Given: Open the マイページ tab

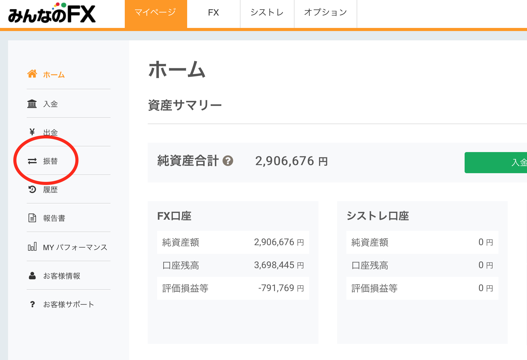Looking at the screenshot, I should pyautogui.click(x=156, y=14).
